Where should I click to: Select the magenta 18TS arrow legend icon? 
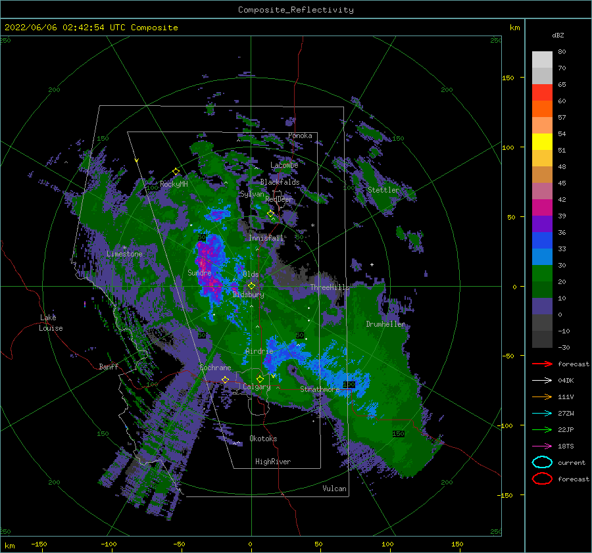click(x=542, y=446)
